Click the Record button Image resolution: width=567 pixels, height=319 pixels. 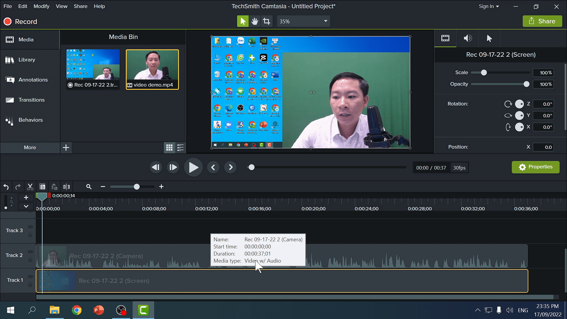(20, 22)
